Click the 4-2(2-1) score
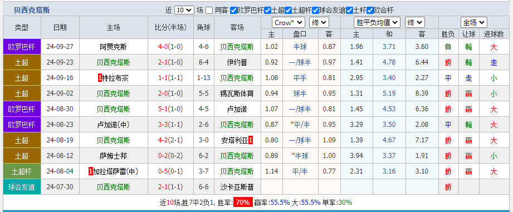The height and width of the screenshot is (212, 513). pyautogui.click(x=170, y=140)
